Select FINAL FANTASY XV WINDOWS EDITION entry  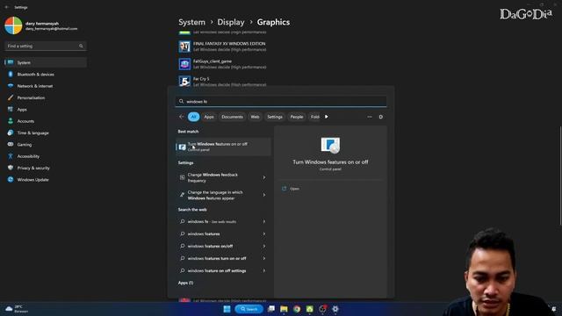tap(229, 47)
